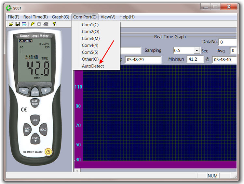This screenshot has height=184, width=244.
Task: Expand the Sampling 0.5 dropdown
Action: click(197, 51)
